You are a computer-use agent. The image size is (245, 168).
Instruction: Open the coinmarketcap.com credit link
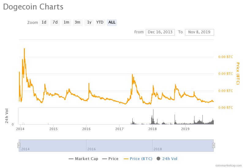tap(228, 165)
